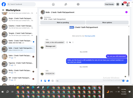
Task: Open Angie's conversation
Action: tap(18, 20)
